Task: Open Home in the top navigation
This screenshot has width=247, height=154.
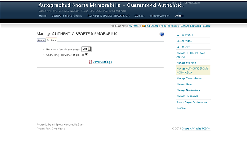Action: [x=42, y=16]
